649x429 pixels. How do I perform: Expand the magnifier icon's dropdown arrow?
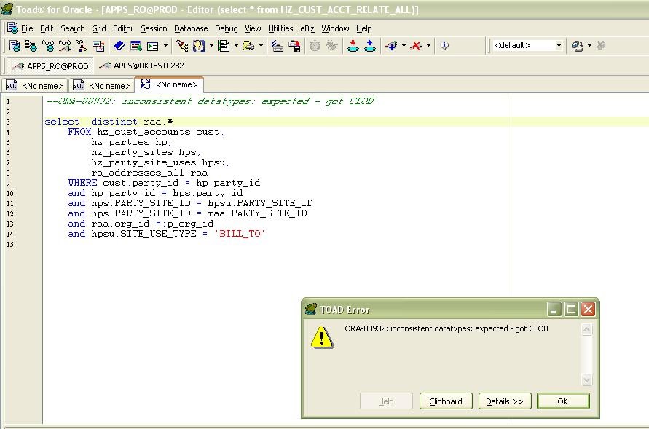(211, 45)
